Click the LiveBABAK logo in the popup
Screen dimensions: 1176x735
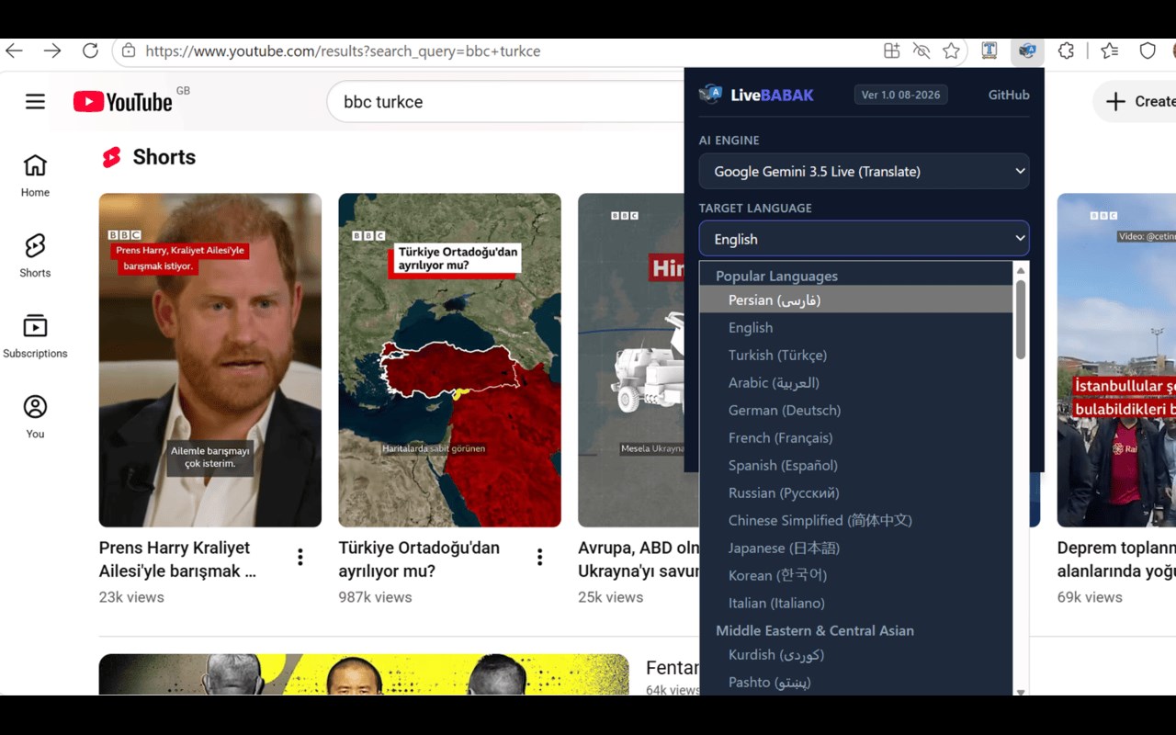(756, 95)
